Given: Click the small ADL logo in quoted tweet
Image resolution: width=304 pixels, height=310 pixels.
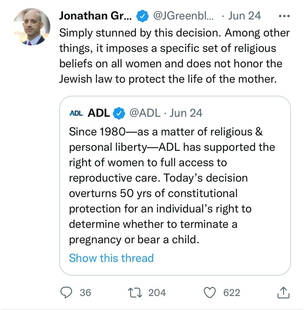Looking at the screenshot, I should (x=76, y=113).
